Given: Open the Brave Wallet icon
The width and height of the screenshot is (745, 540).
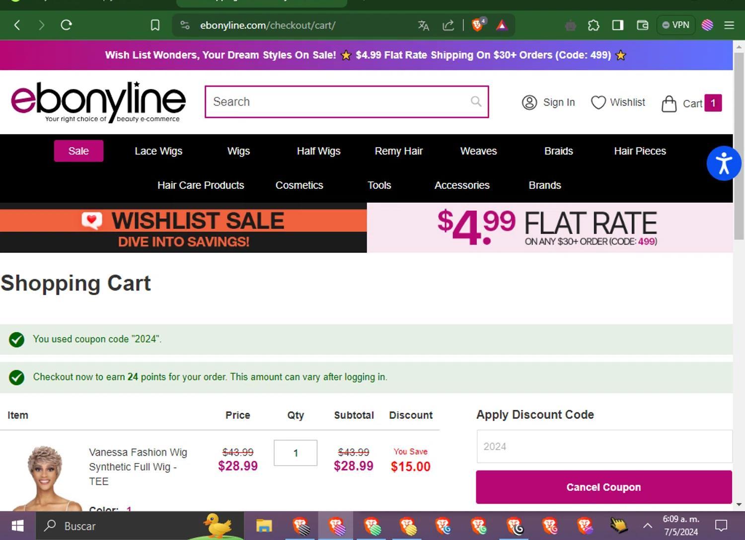Looking at the screenshot, I should [642, 25].
